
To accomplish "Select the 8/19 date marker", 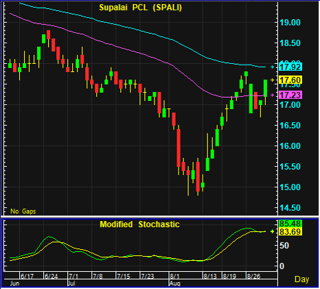I will tap(229, 276).
